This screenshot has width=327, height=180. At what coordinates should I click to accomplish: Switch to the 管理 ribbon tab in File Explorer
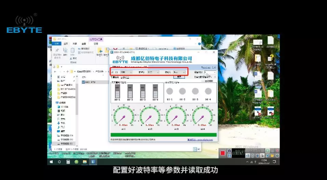point(96,44)
